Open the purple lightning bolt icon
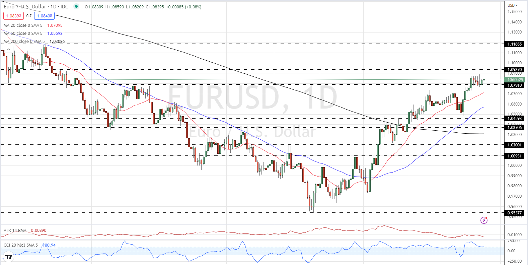The height and width of the screenshot is (265, 528). pyautogui.click(x=484, y=220)
